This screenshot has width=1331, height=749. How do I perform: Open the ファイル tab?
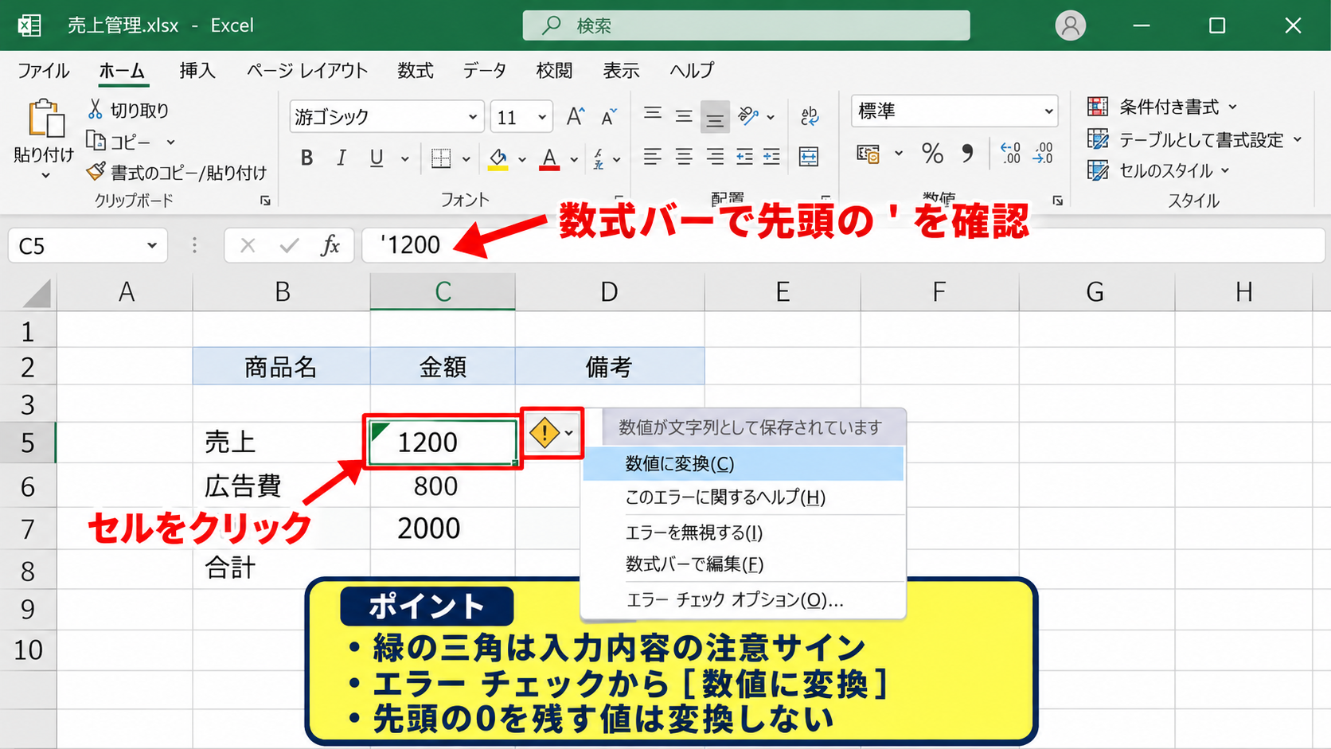tap(44, 70)
